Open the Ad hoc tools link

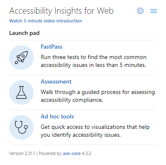57,116
